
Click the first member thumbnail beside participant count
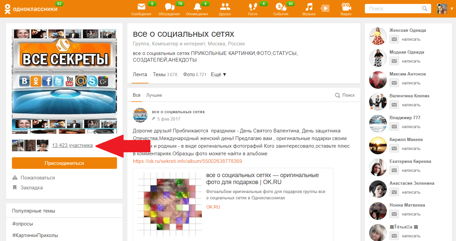coord(18,145)
